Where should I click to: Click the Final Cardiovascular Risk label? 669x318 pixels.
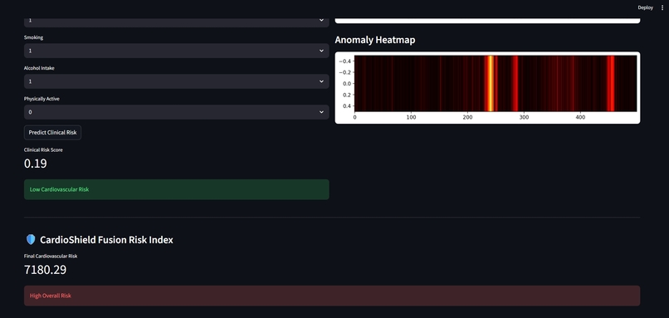click(x=51, y=256)
